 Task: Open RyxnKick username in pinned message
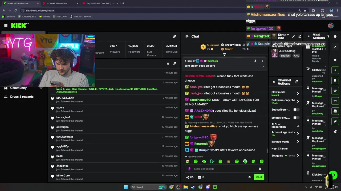[213, 61]
